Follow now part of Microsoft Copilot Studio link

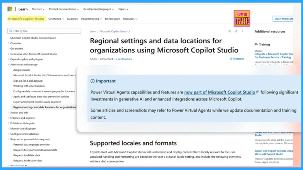[220, 92]
